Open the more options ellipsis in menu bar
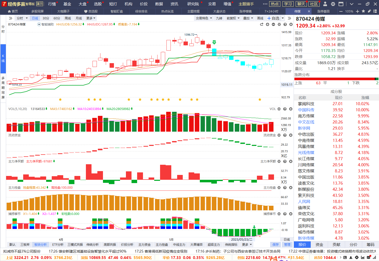The height and width of the screenshot is (261, 379). (265, 4)
